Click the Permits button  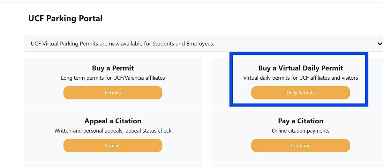point(113,93)
